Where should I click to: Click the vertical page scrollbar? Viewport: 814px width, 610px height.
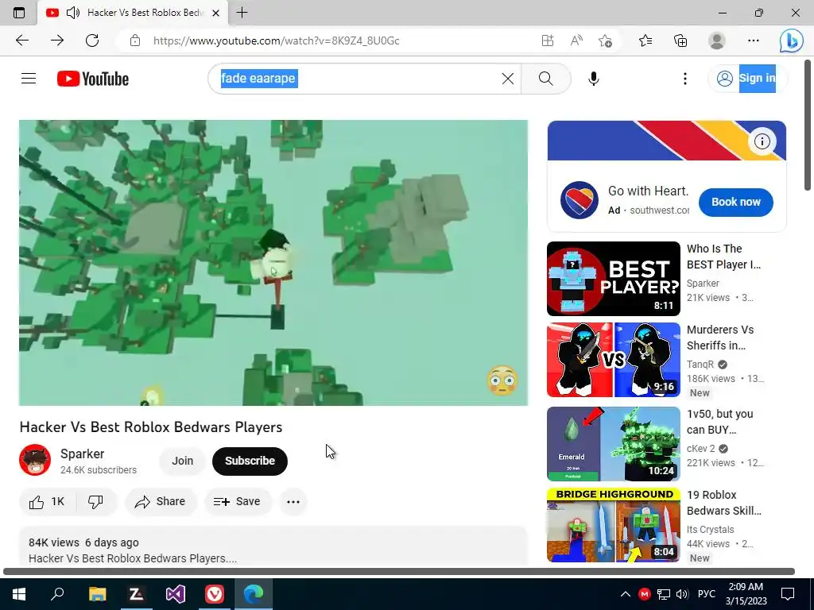[808, 125]
